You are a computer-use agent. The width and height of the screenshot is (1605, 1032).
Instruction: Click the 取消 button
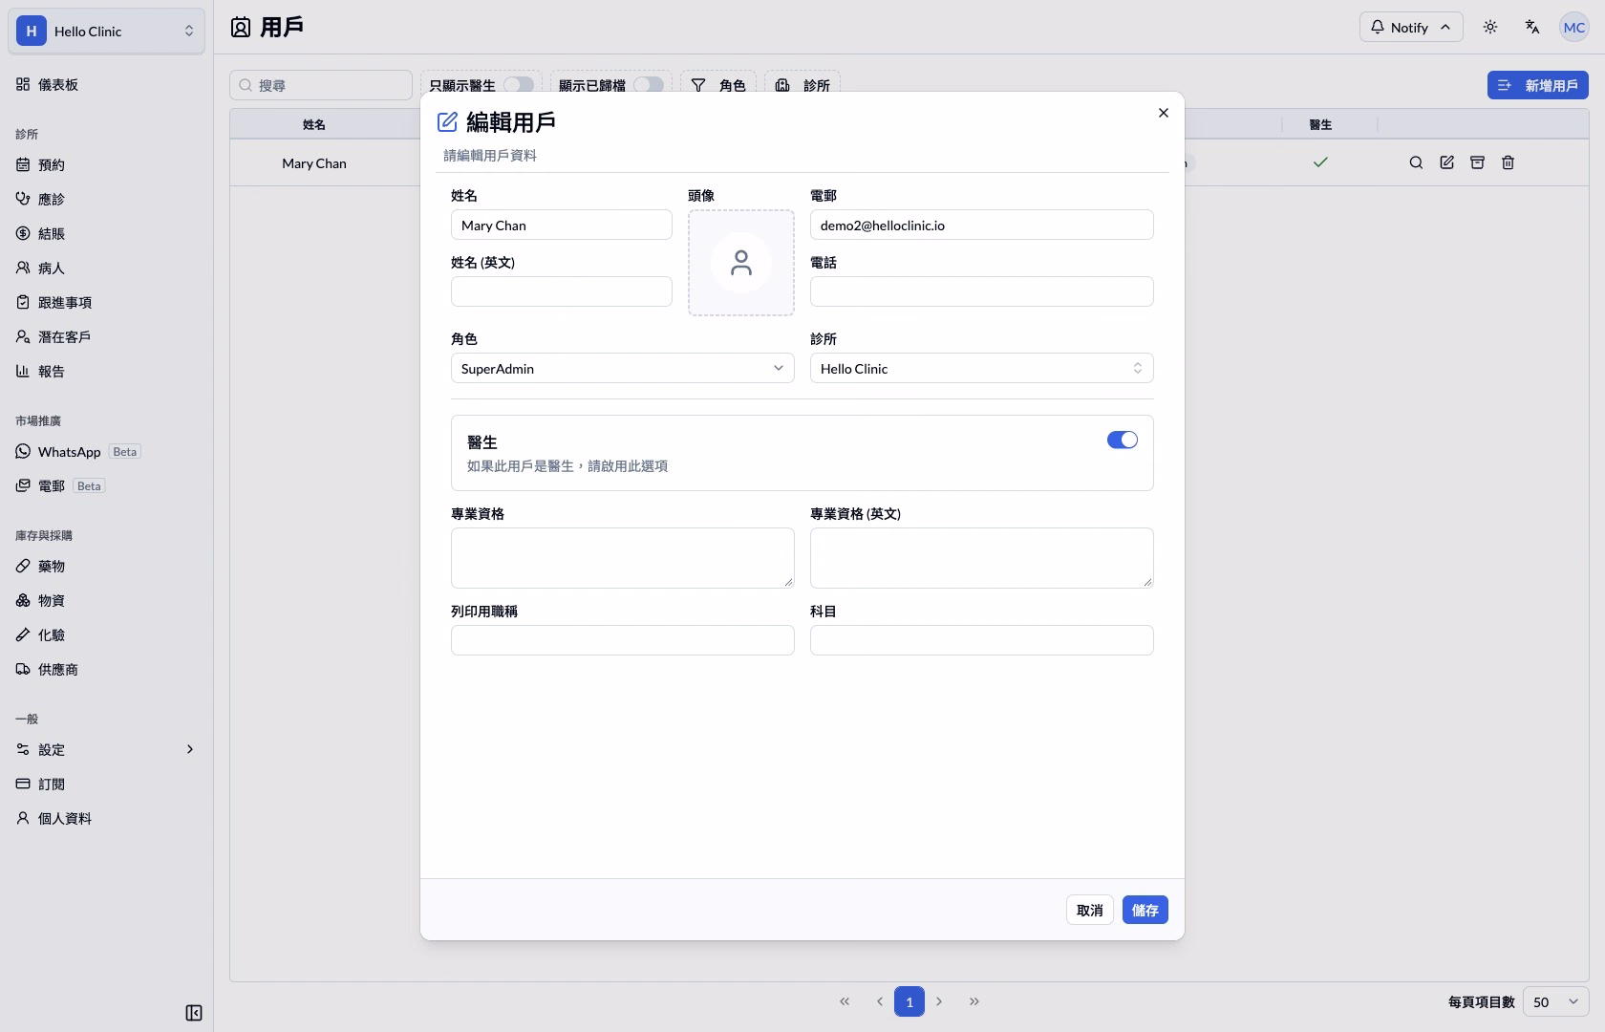coord(1090,910)
